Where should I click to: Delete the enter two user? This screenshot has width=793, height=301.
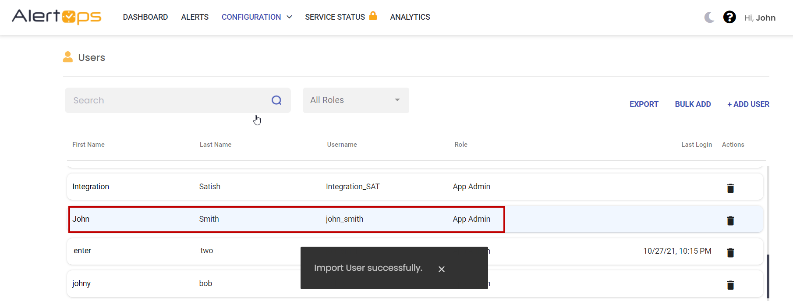(x=730, y=252)
